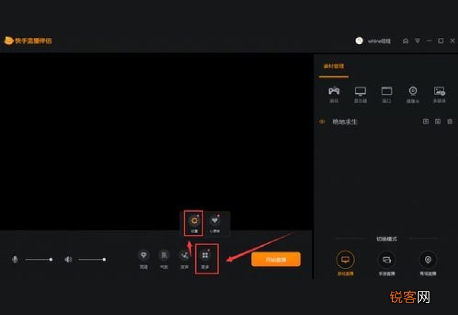Add a window capture source
The height and width of the screenshot is (315, 458).
386,94
